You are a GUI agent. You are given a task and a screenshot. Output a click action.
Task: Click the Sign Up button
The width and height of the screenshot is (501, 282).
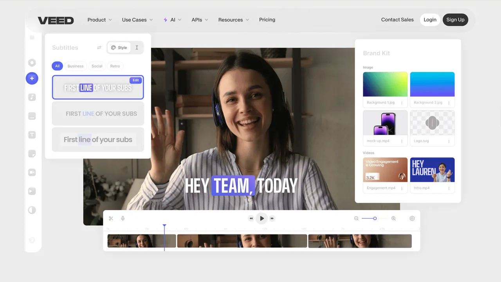455,20
